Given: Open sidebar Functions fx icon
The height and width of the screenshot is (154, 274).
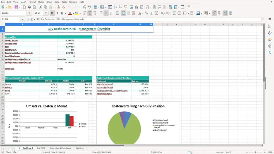Looking at the screenshot, I should [x=270, y=53].
